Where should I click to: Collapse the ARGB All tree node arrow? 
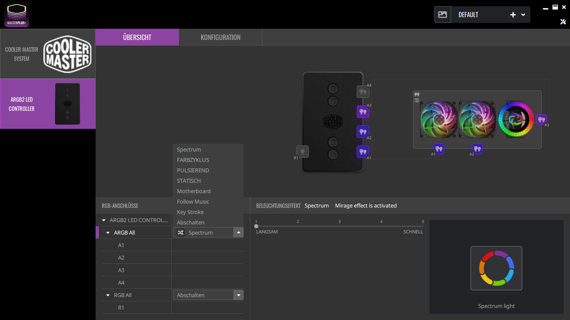108,232
